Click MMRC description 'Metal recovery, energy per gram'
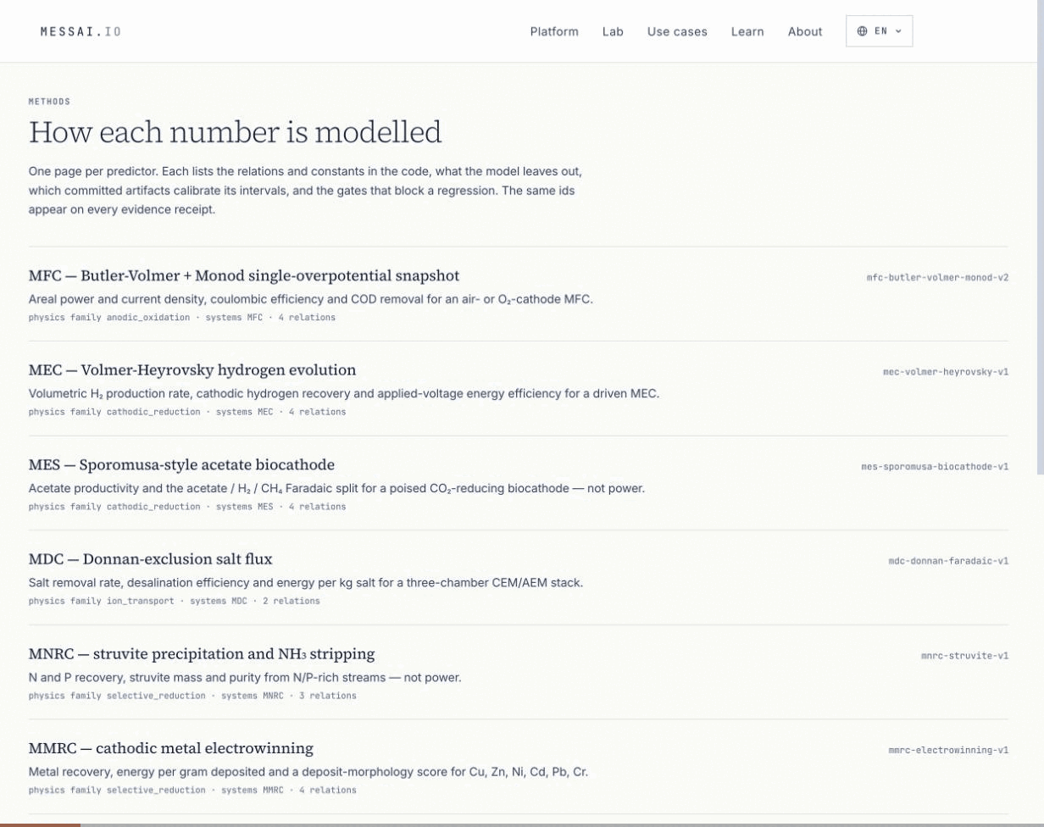Image resolution: width=1044 pixels, height=827 pixels. (308, 772)
